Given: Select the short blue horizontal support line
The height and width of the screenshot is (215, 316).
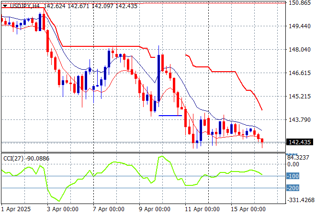Looking at the screenshot, I should (170, 115).
